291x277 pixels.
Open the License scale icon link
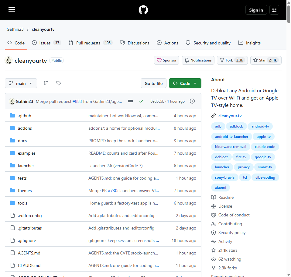click(214, 206)
